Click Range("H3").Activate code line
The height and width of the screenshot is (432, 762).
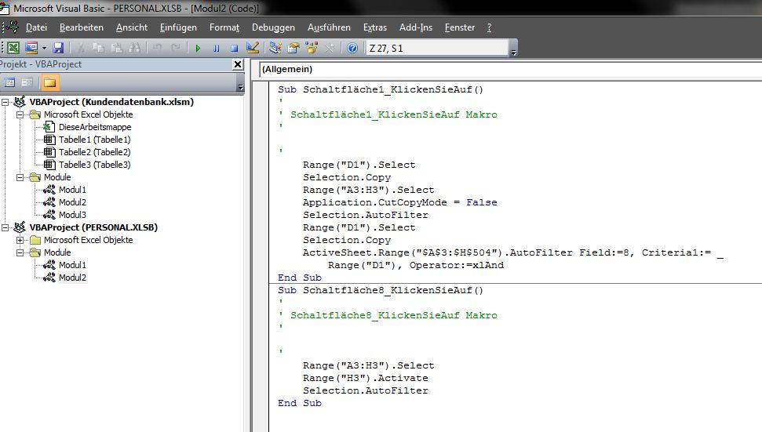coord(366,378)
